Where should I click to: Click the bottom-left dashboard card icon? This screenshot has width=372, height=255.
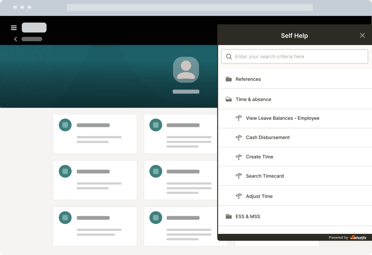point(65,218)
